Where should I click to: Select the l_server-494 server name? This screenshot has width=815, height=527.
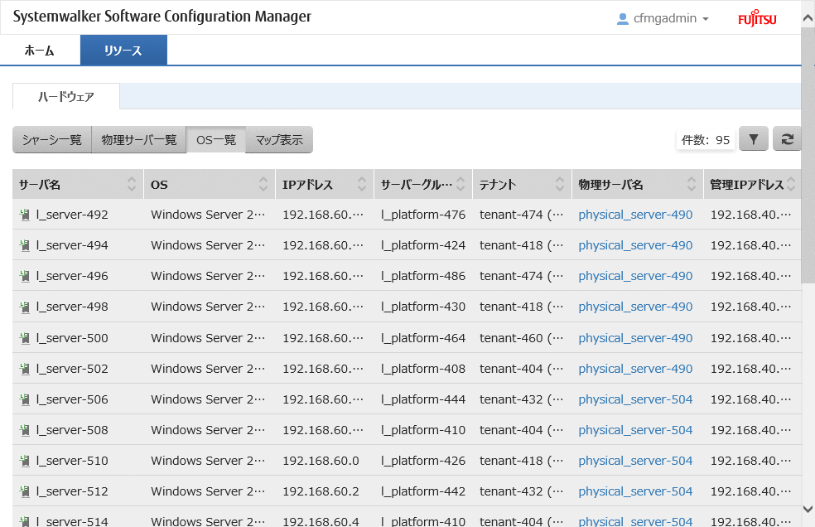coord(72,245)
